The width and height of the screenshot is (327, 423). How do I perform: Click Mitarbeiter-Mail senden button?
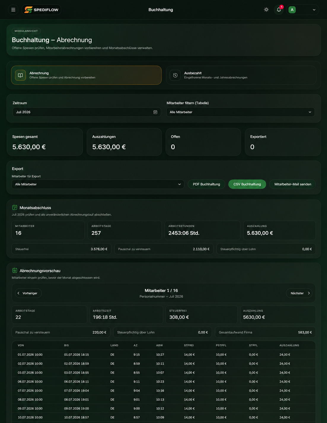293,184
